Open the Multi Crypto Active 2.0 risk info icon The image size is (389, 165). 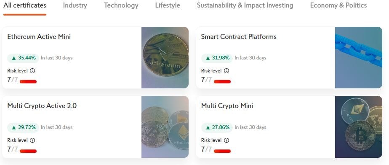click(x=32, y=140)
